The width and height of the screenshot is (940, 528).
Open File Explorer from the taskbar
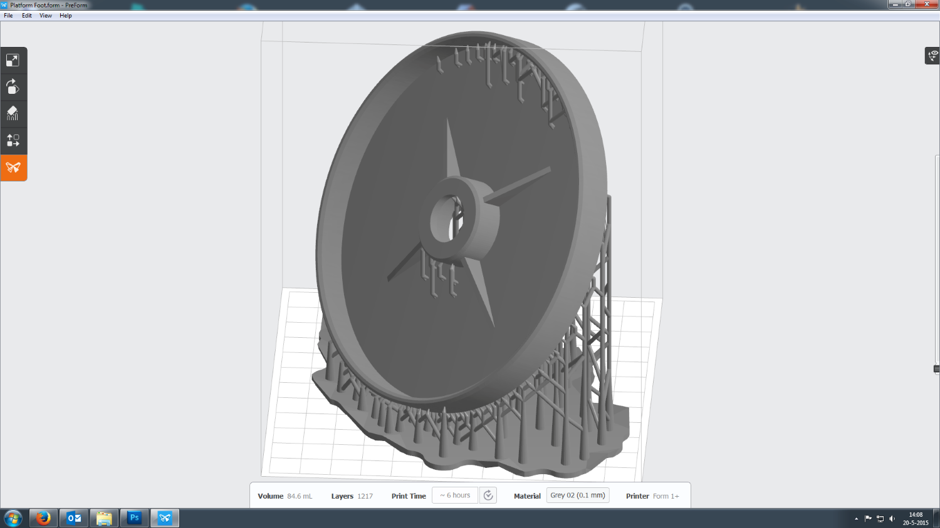click(x=104, y=518)
